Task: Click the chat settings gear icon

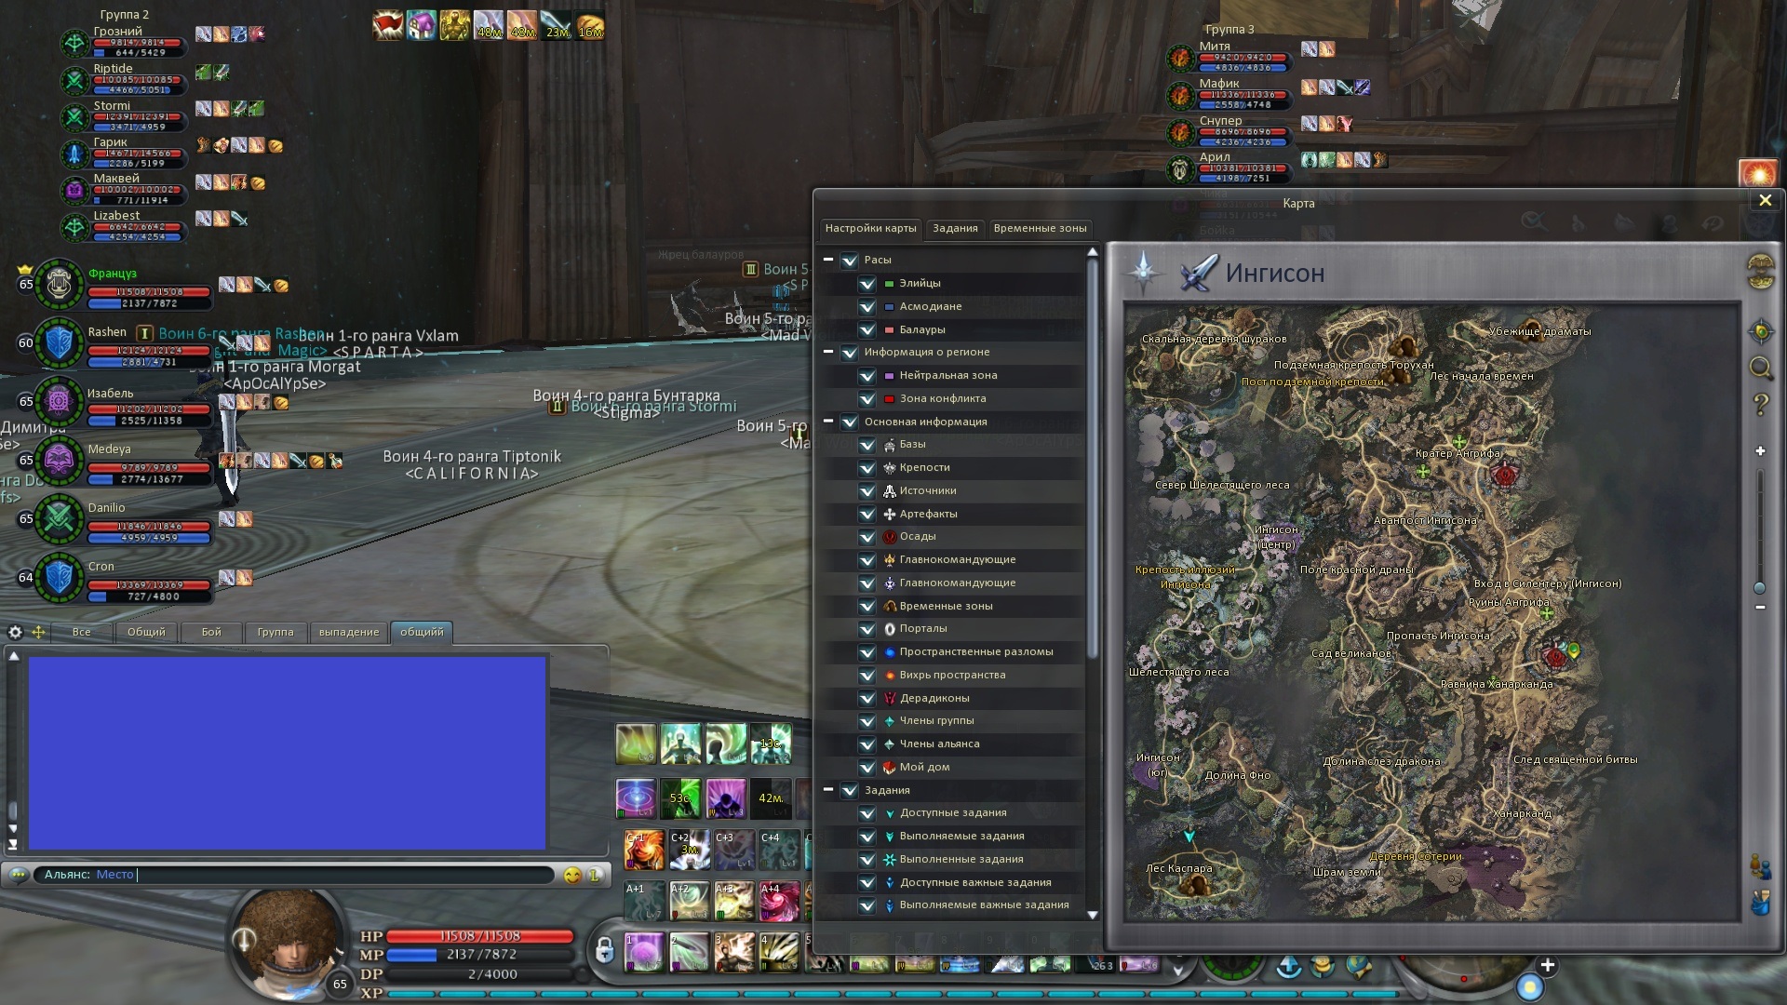Action: click(x=15, y=632)
